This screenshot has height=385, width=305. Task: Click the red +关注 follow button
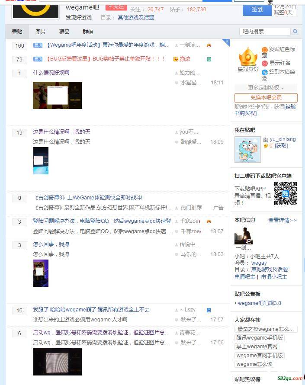(x=116, y=7)
